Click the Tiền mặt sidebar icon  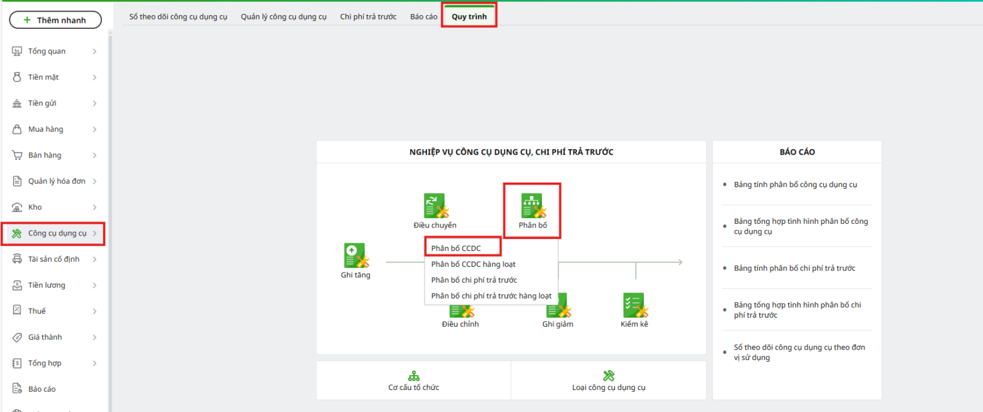(17, 77)
